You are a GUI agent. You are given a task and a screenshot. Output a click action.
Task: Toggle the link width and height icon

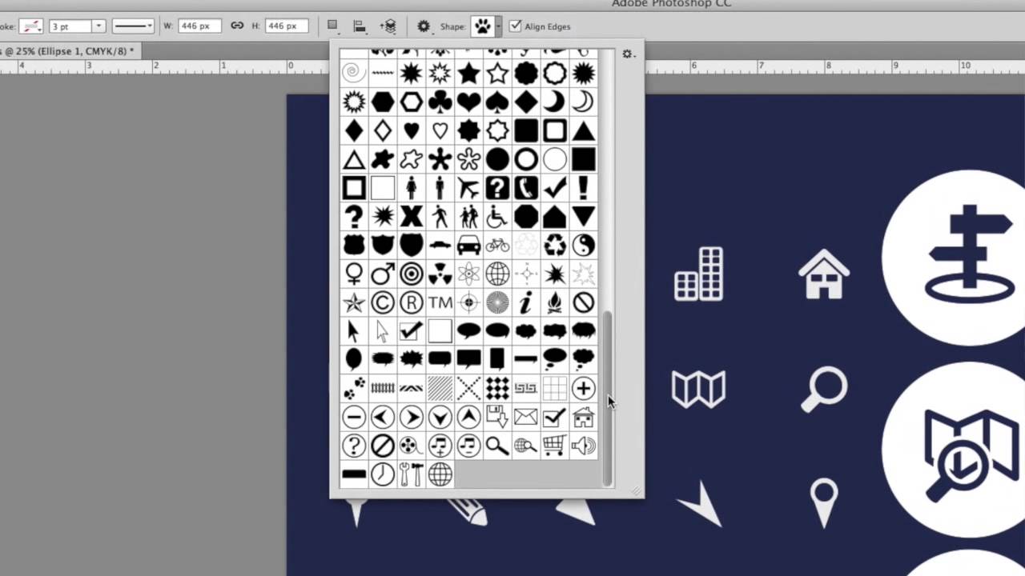coord(237,26)
